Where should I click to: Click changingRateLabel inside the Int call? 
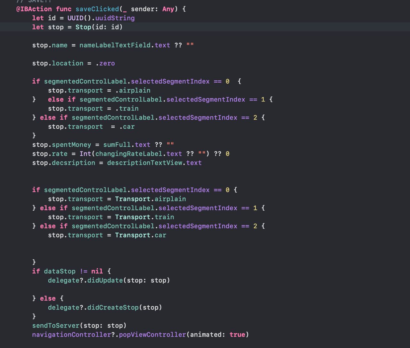(129, 154)
